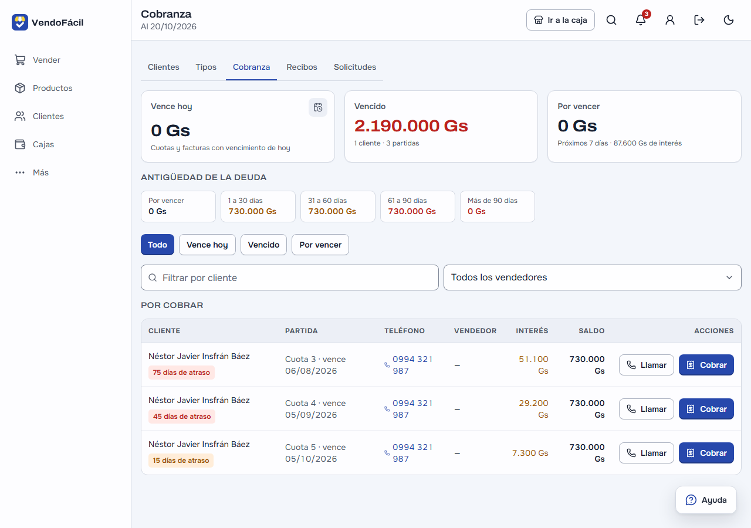Click Cobrar for Cuota 4
Screen dimensions: 751x528
[706, 409]
